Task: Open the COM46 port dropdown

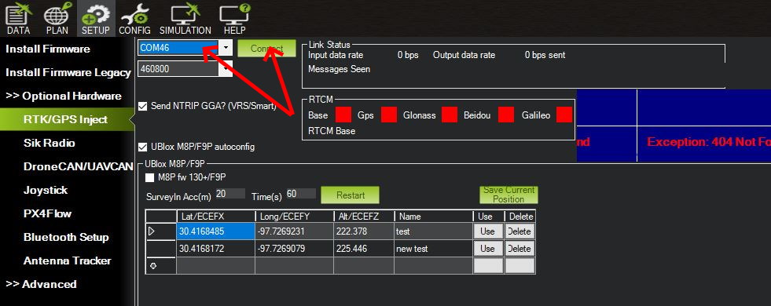Action: (226, 48)
